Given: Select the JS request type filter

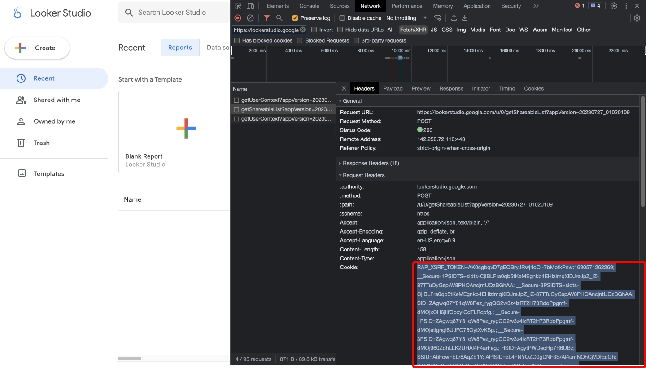Looking at the screenshot, I should [x=434, y=30].
